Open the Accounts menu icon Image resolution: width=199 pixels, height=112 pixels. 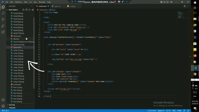pyautogui.click(x=3, y=100)
